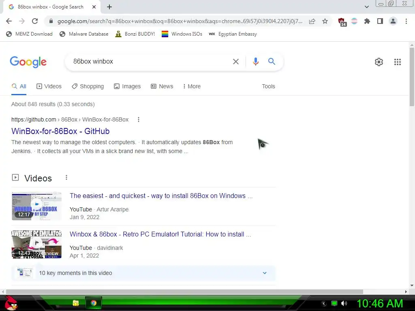The image size is (415, 311).
Task: Reload the current page
Action: 35,21
